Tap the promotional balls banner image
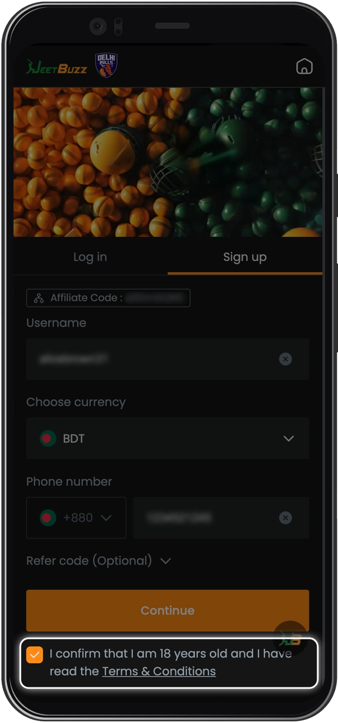 [168, 162]
